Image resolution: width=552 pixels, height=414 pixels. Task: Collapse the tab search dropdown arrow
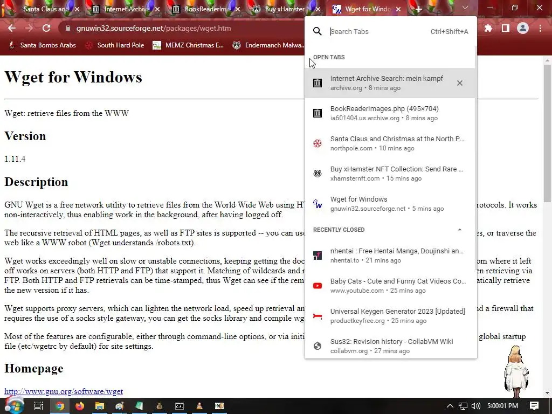tap(465, 8)
